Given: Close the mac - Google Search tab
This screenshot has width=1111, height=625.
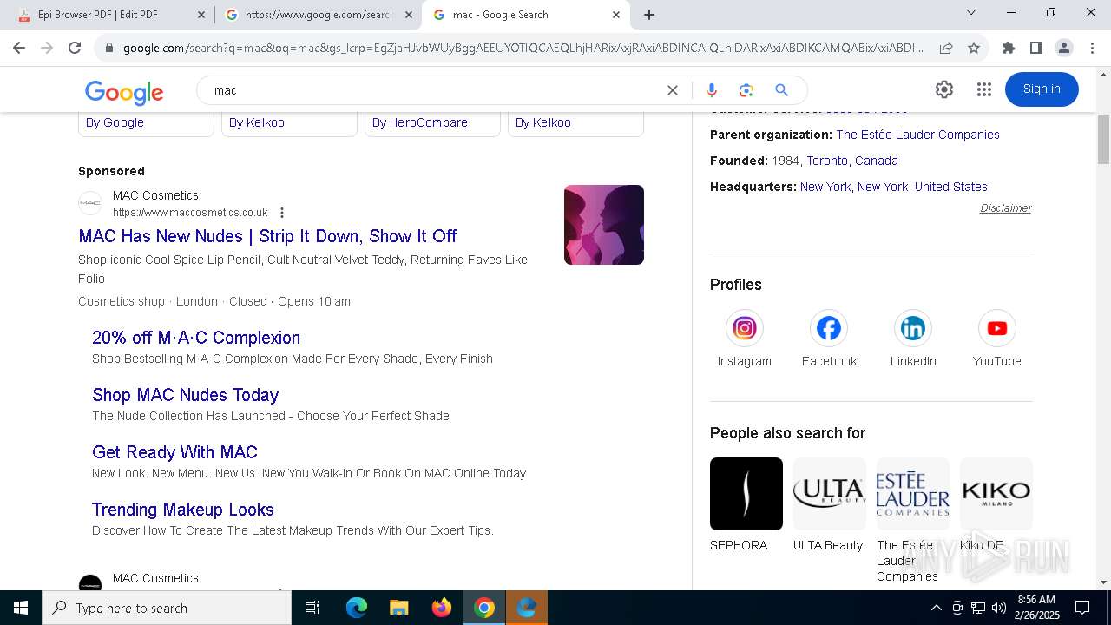Looking at the screenshot, I should (x=616, y=15).
